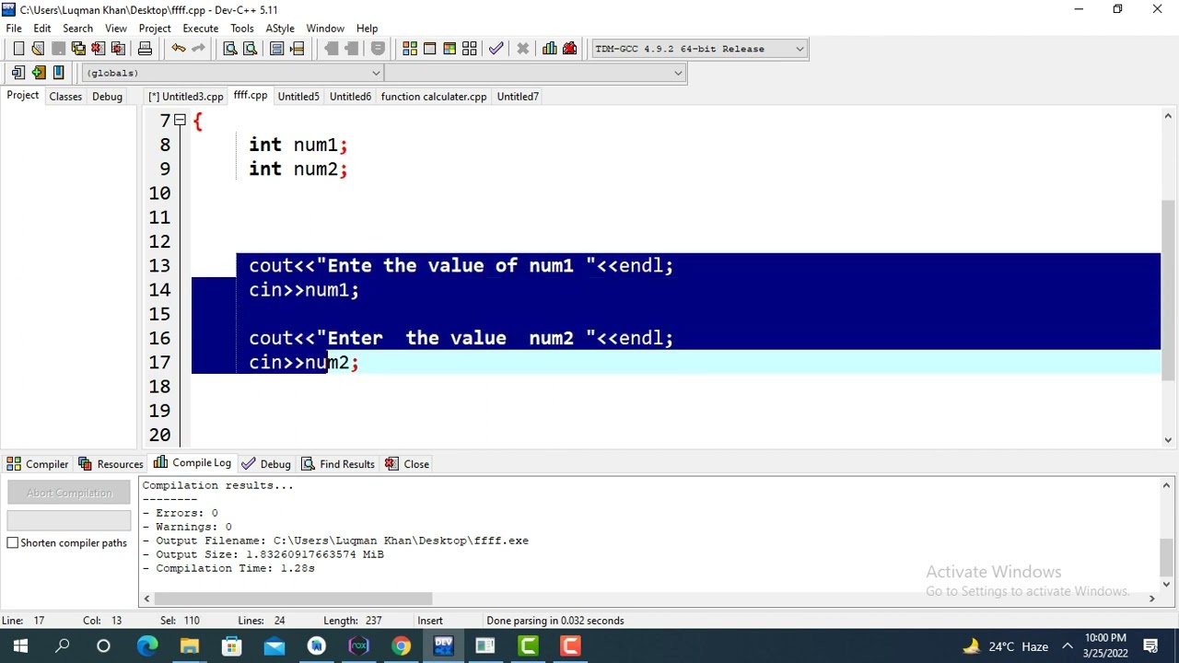
Task: Open the AStyle menu
Action: pos(280,29)
